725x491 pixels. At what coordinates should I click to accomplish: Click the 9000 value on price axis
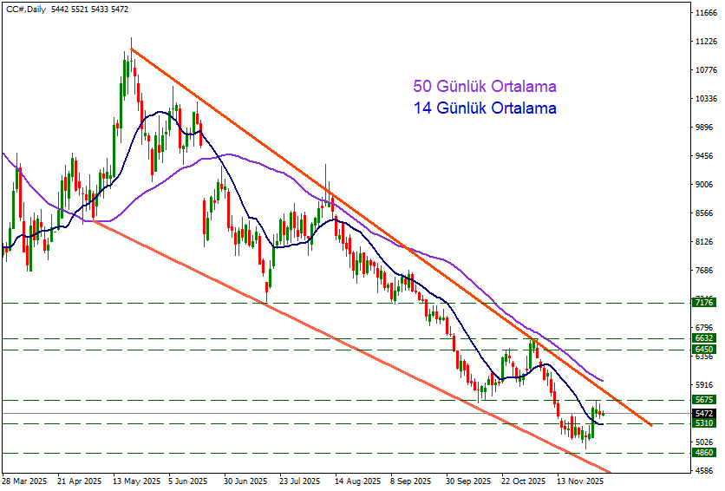(703, 185)
